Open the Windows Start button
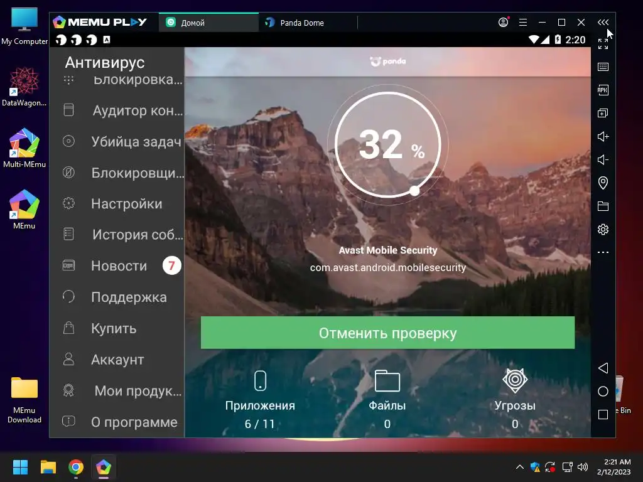Viewport: 643px width, 482px height. pos(20,467)
